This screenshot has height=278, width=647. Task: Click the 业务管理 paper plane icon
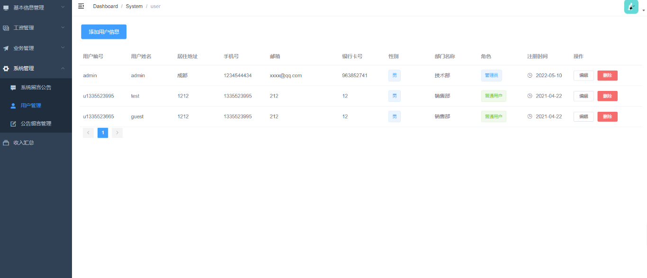point(6,48)
